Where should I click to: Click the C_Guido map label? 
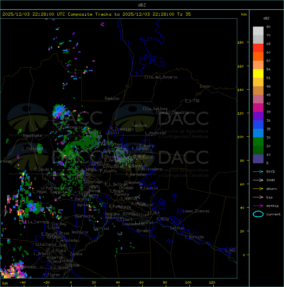click(x=42, y=169)
